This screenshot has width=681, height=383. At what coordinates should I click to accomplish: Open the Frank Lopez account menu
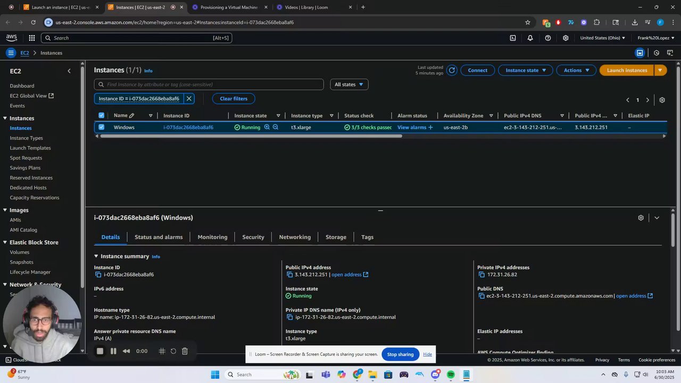(656, 38)
